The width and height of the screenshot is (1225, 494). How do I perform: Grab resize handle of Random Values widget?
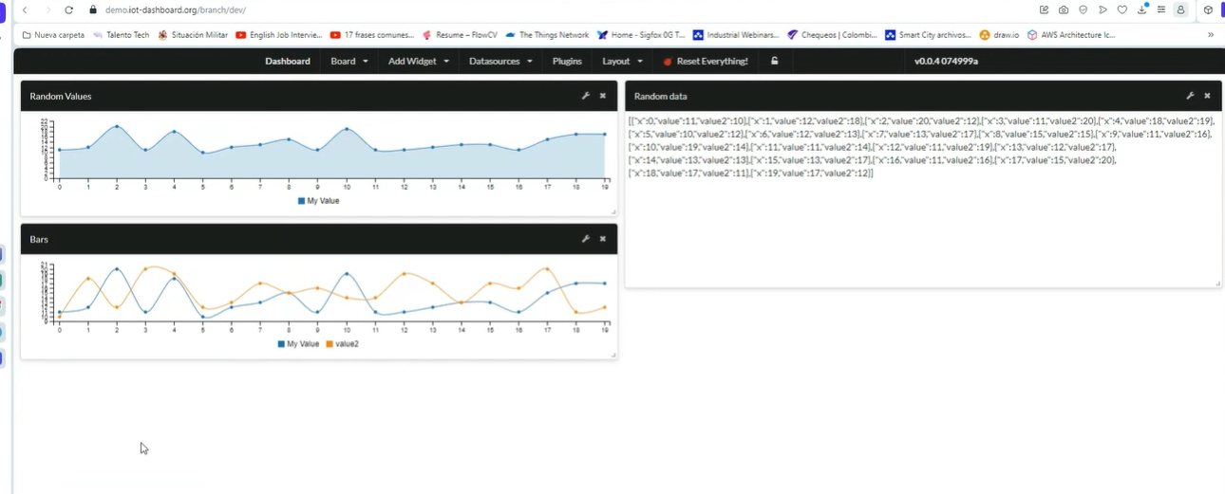click(613, 212)
